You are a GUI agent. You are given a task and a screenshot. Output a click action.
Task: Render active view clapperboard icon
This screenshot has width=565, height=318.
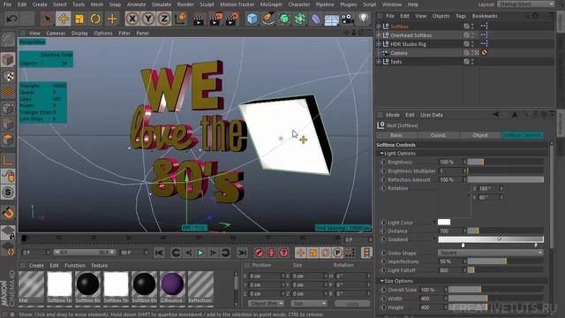pyautogui.click(x=198, y=19)
